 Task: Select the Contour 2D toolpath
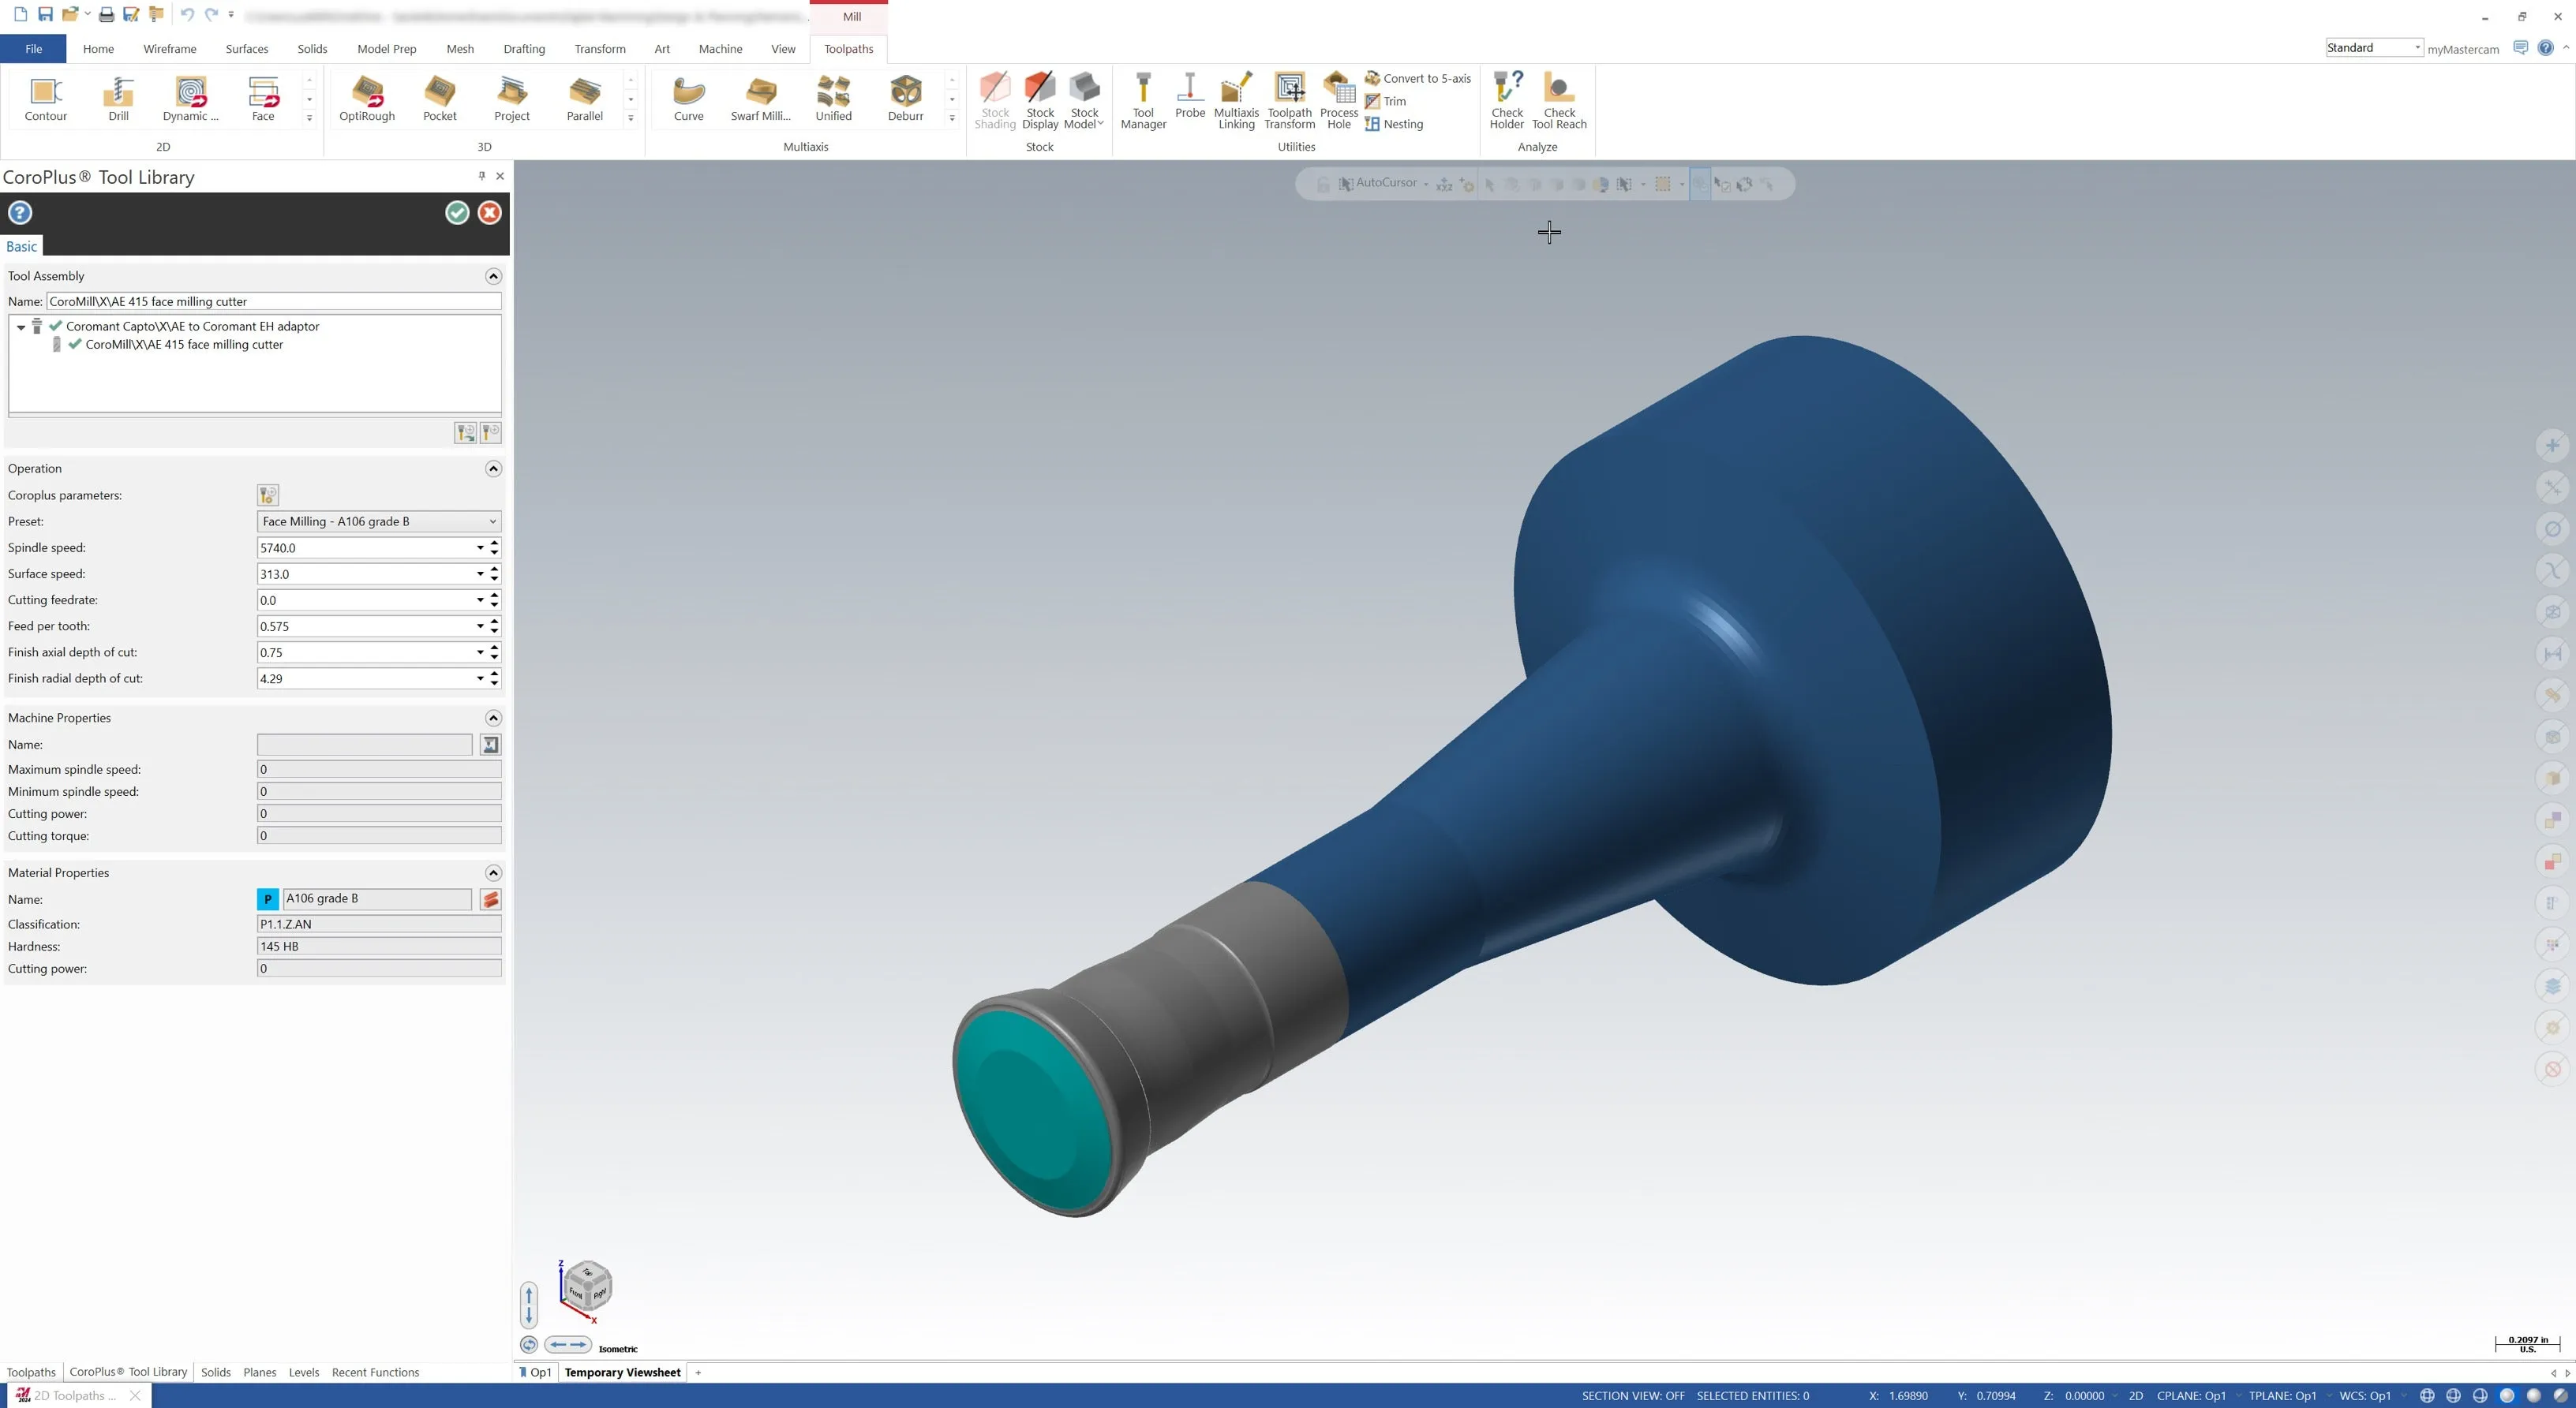[46, 98]
